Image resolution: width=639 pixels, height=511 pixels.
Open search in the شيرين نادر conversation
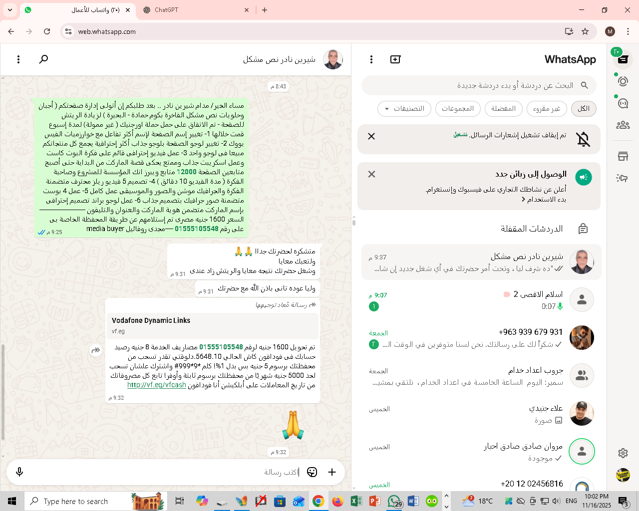43,59
